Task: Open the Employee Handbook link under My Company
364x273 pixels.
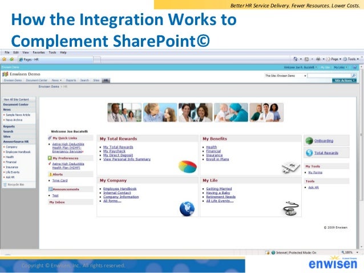Action: 120,189
